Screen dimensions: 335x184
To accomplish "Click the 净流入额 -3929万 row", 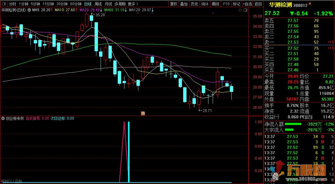I will [299, 124].
